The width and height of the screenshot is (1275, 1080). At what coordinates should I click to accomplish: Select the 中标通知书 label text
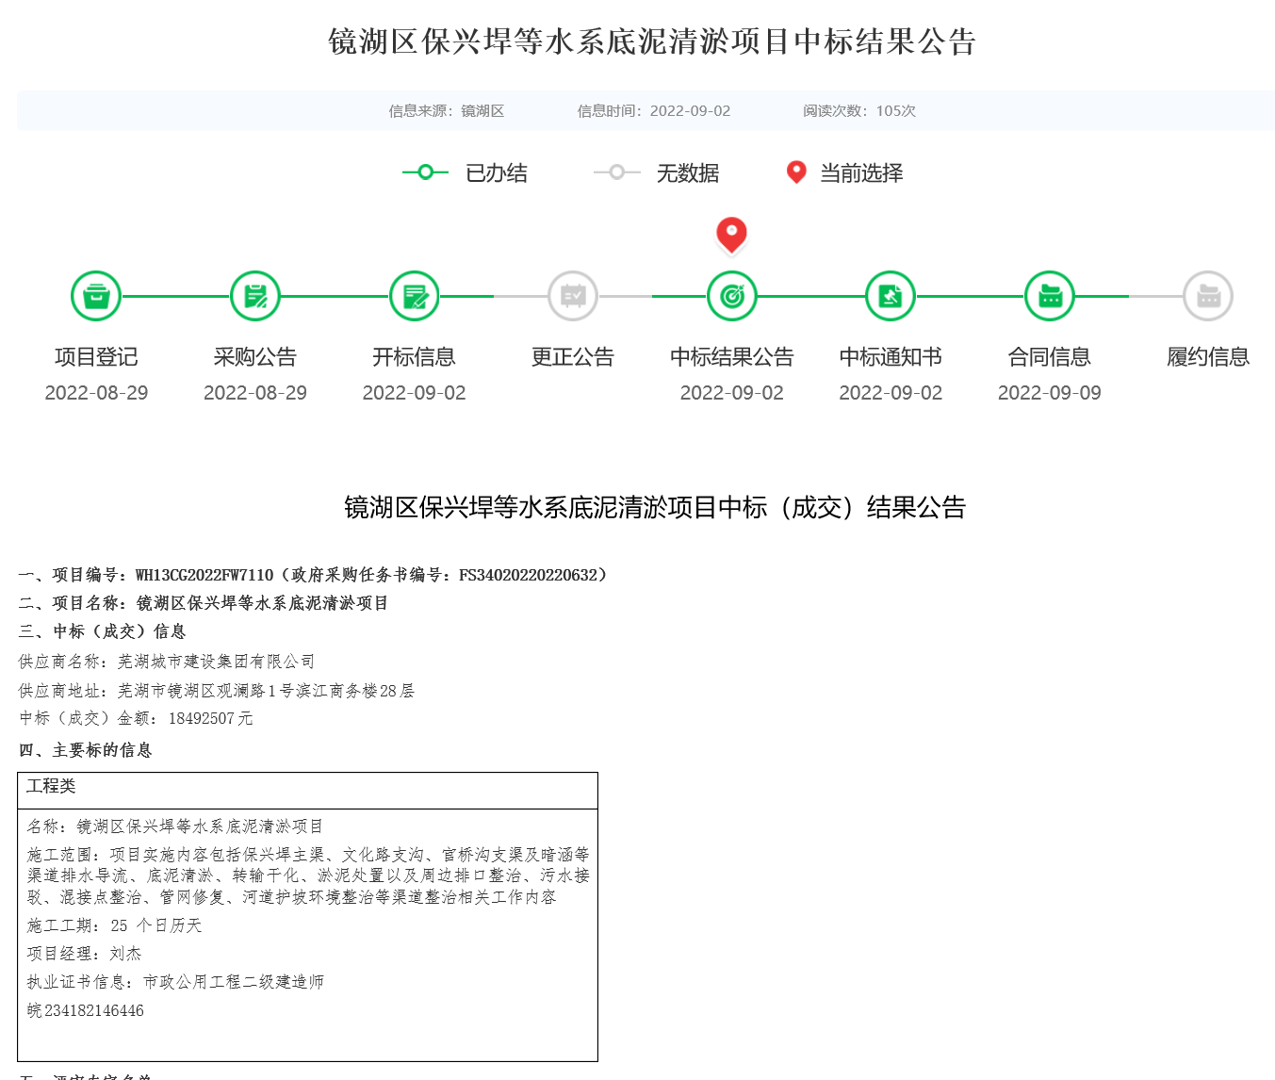[x=891, y=357]
